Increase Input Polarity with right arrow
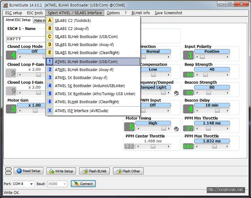Viewport: 251px width, 198px height. click(x=227, y=57)
